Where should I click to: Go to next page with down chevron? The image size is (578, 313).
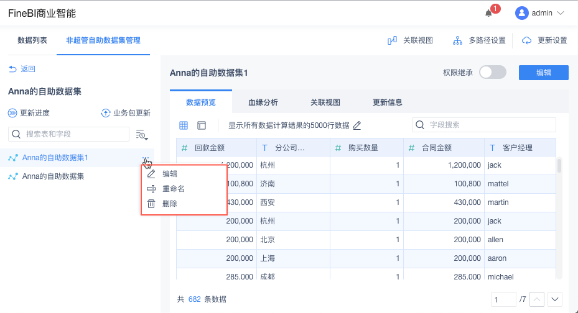pos(554,299)
